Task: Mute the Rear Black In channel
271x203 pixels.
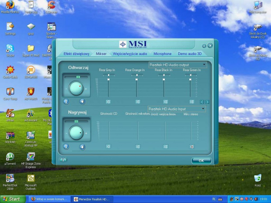Action: pos(165,102)
